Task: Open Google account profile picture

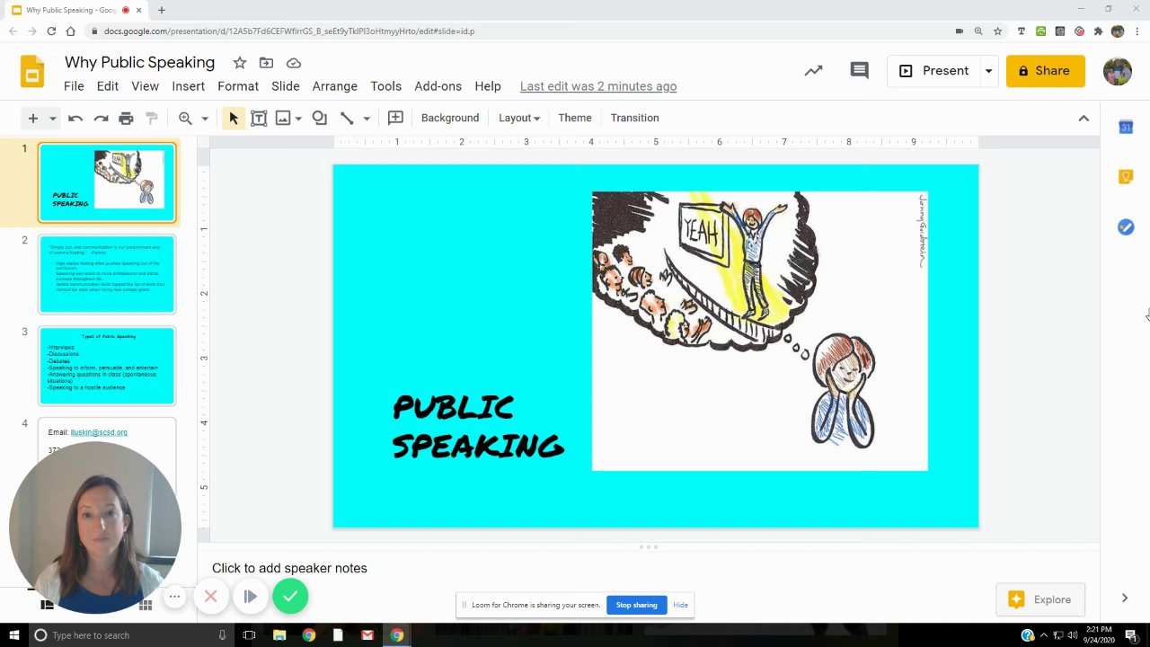Action: pyautogui.click(x=1117, y=71)
